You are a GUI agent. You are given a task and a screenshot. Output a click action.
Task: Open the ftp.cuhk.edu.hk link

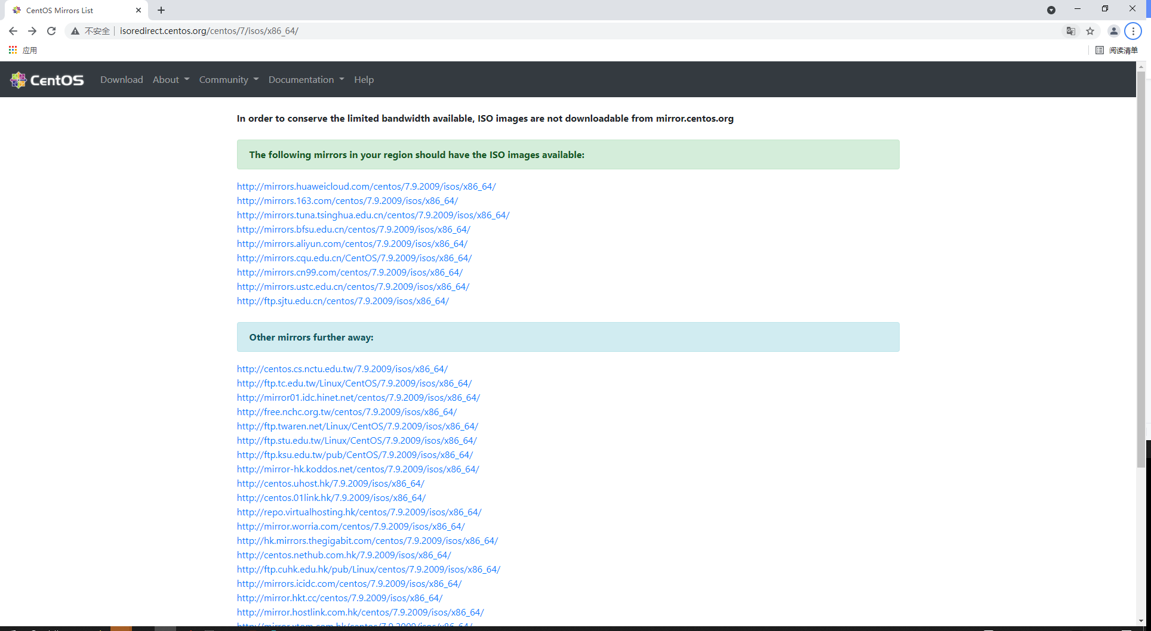(368, 570)
